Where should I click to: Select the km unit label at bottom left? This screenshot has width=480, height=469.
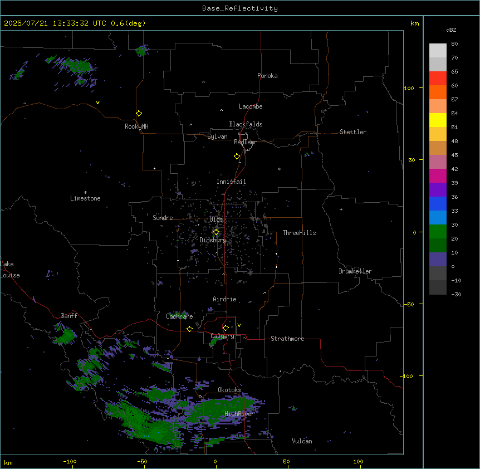click(8, 463)
